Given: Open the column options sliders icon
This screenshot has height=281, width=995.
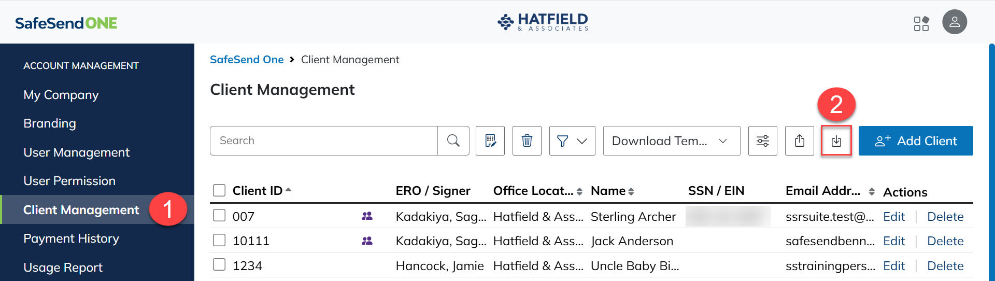Looking at the screenshot, I should pos(763,140).
